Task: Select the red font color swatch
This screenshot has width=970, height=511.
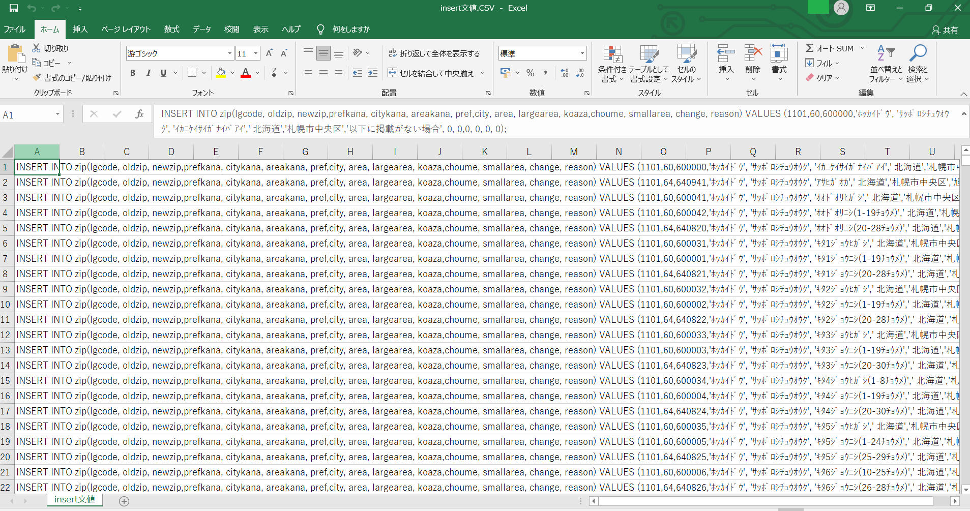Action: [x=246, y=76]
